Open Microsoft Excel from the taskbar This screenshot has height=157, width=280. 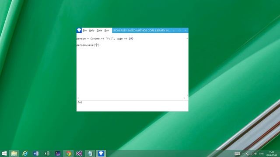tap(47, 154)
